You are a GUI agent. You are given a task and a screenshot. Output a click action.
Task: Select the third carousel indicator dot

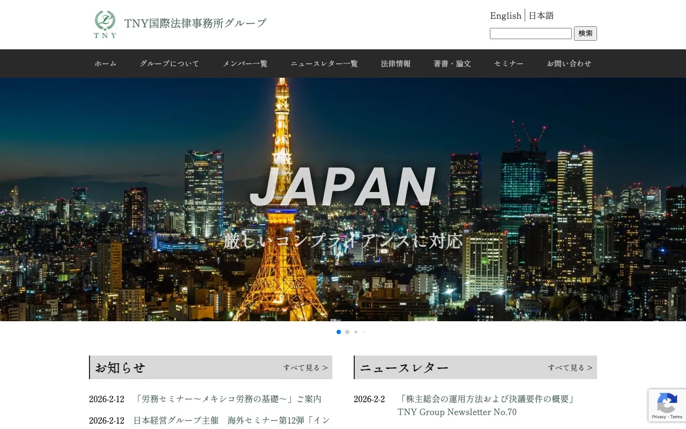(355, 331)
